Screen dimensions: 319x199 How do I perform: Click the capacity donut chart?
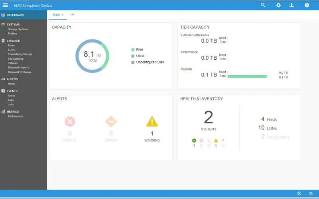pyautogui.click(x=93, y=56)
